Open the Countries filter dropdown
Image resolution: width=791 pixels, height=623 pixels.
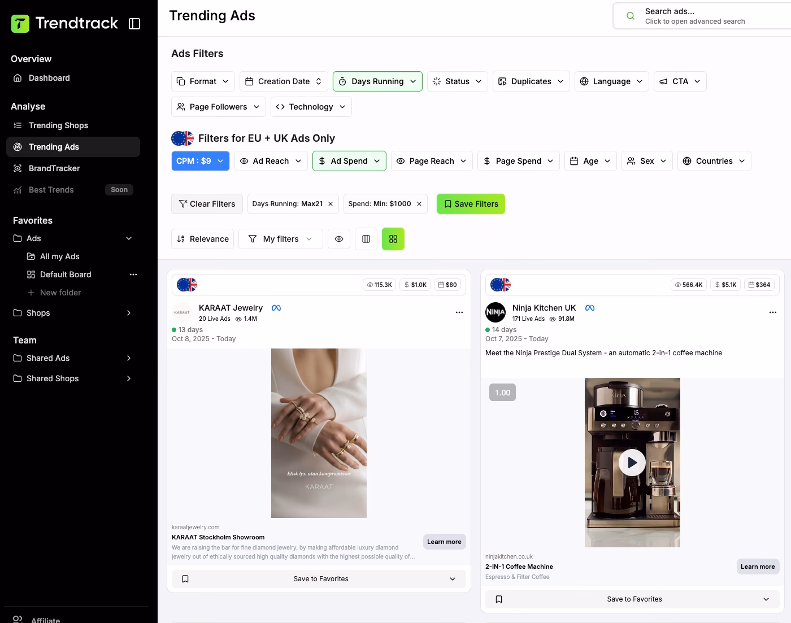coord(714,161)
